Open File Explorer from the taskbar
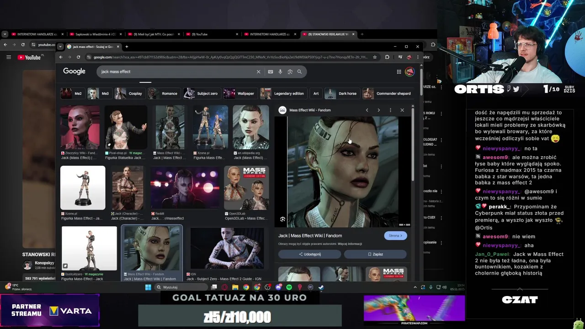This screenshot has width=585, height=329. (x=235, y=287)
